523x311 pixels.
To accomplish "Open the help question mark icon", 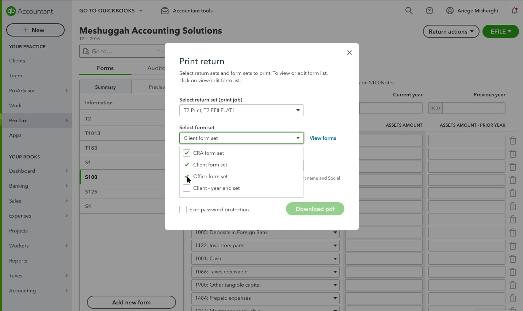I will click(x=430, y=11).
